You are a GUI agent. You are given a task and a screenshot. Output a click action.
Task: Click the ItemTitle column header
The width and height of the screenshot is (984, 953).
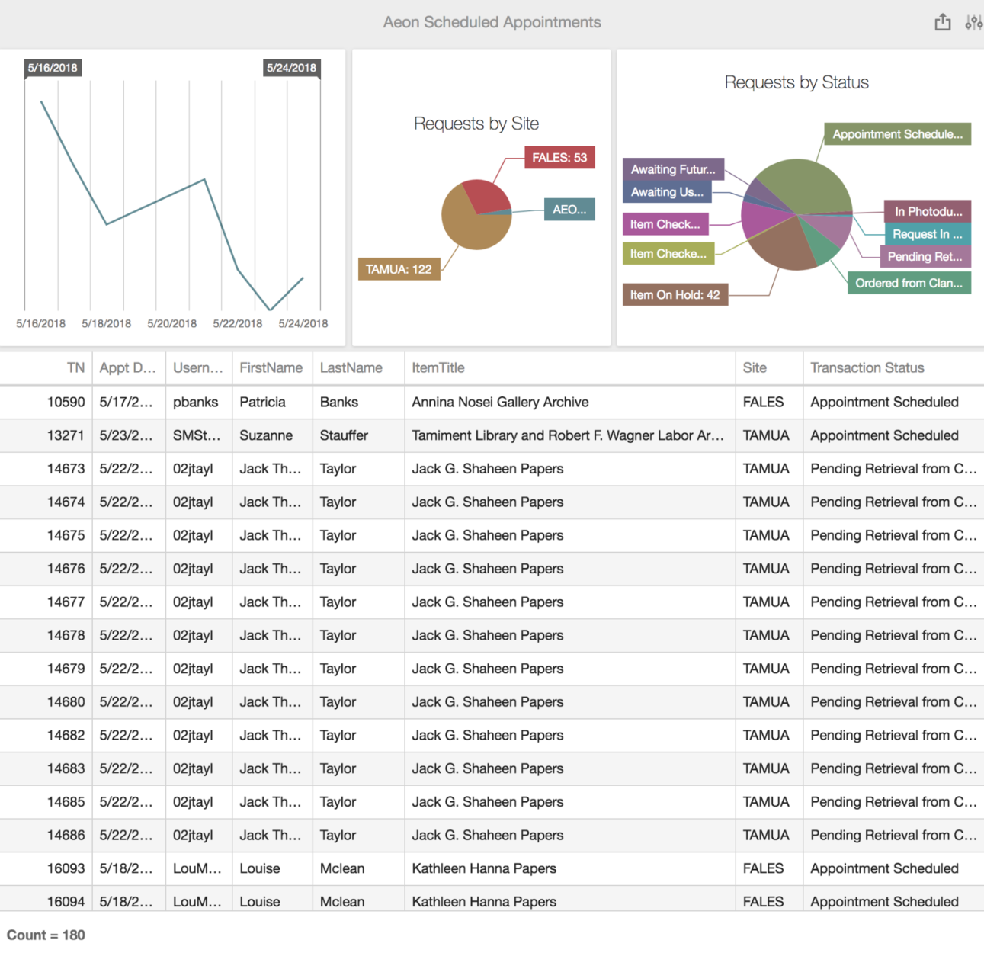pyautogui.click(x=438, y=367)
